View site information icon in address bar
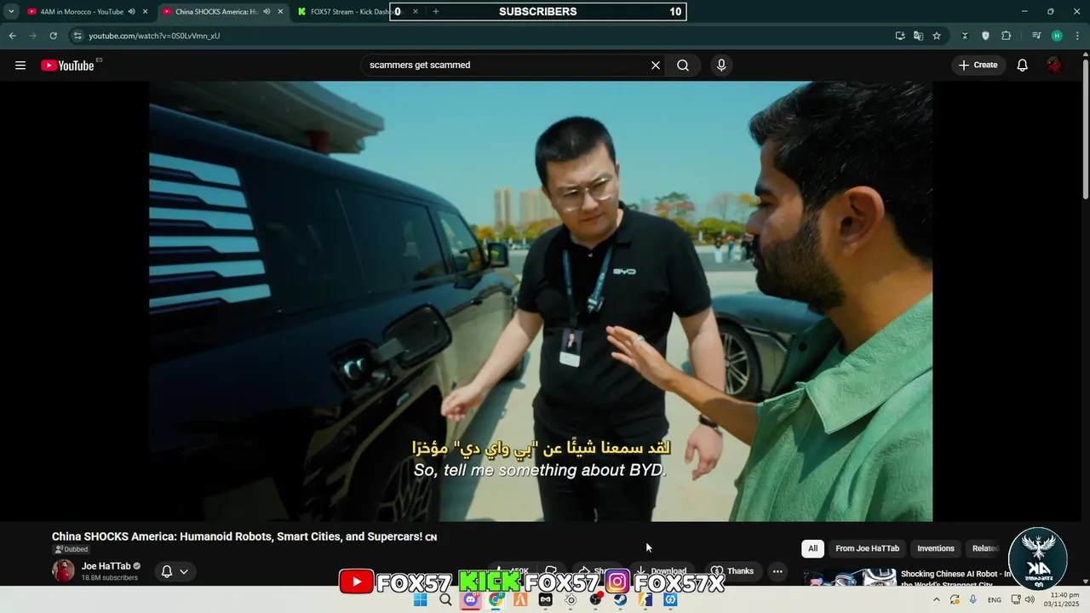The image size is (1090, 613). tap(77, 36)
